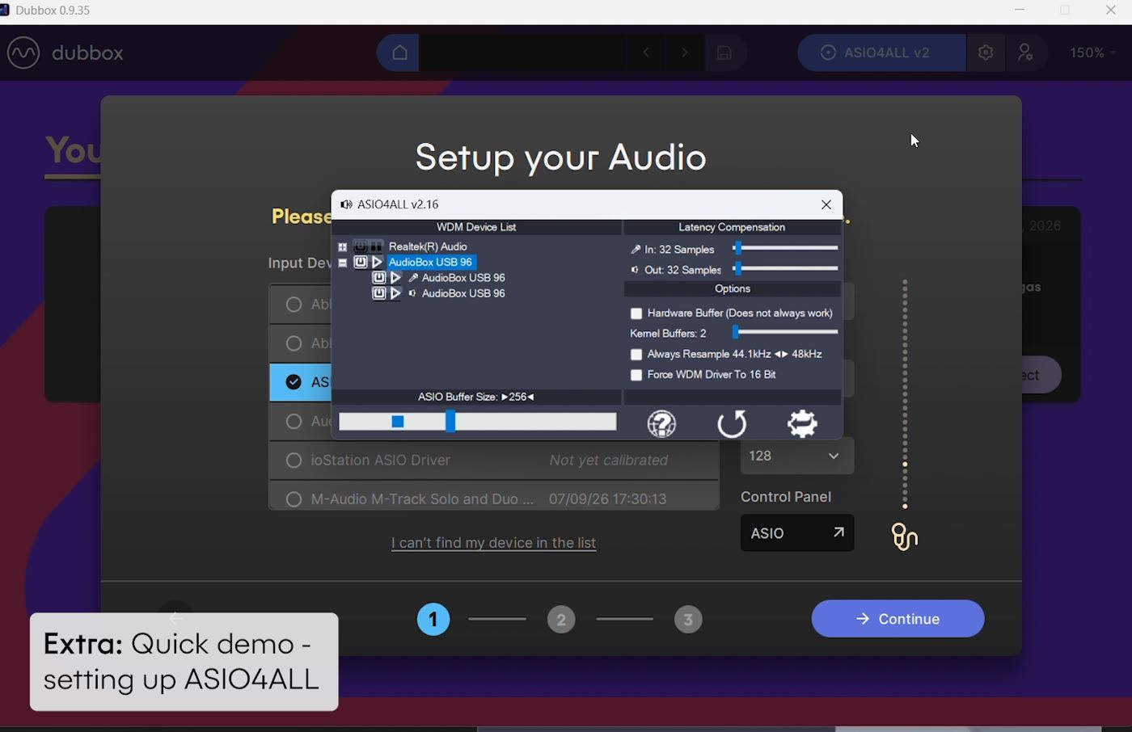This screenshot has height=732, width=1132.
Task: Open the ASIO4ALL help question-mark icon
Action: coord(661,423)
